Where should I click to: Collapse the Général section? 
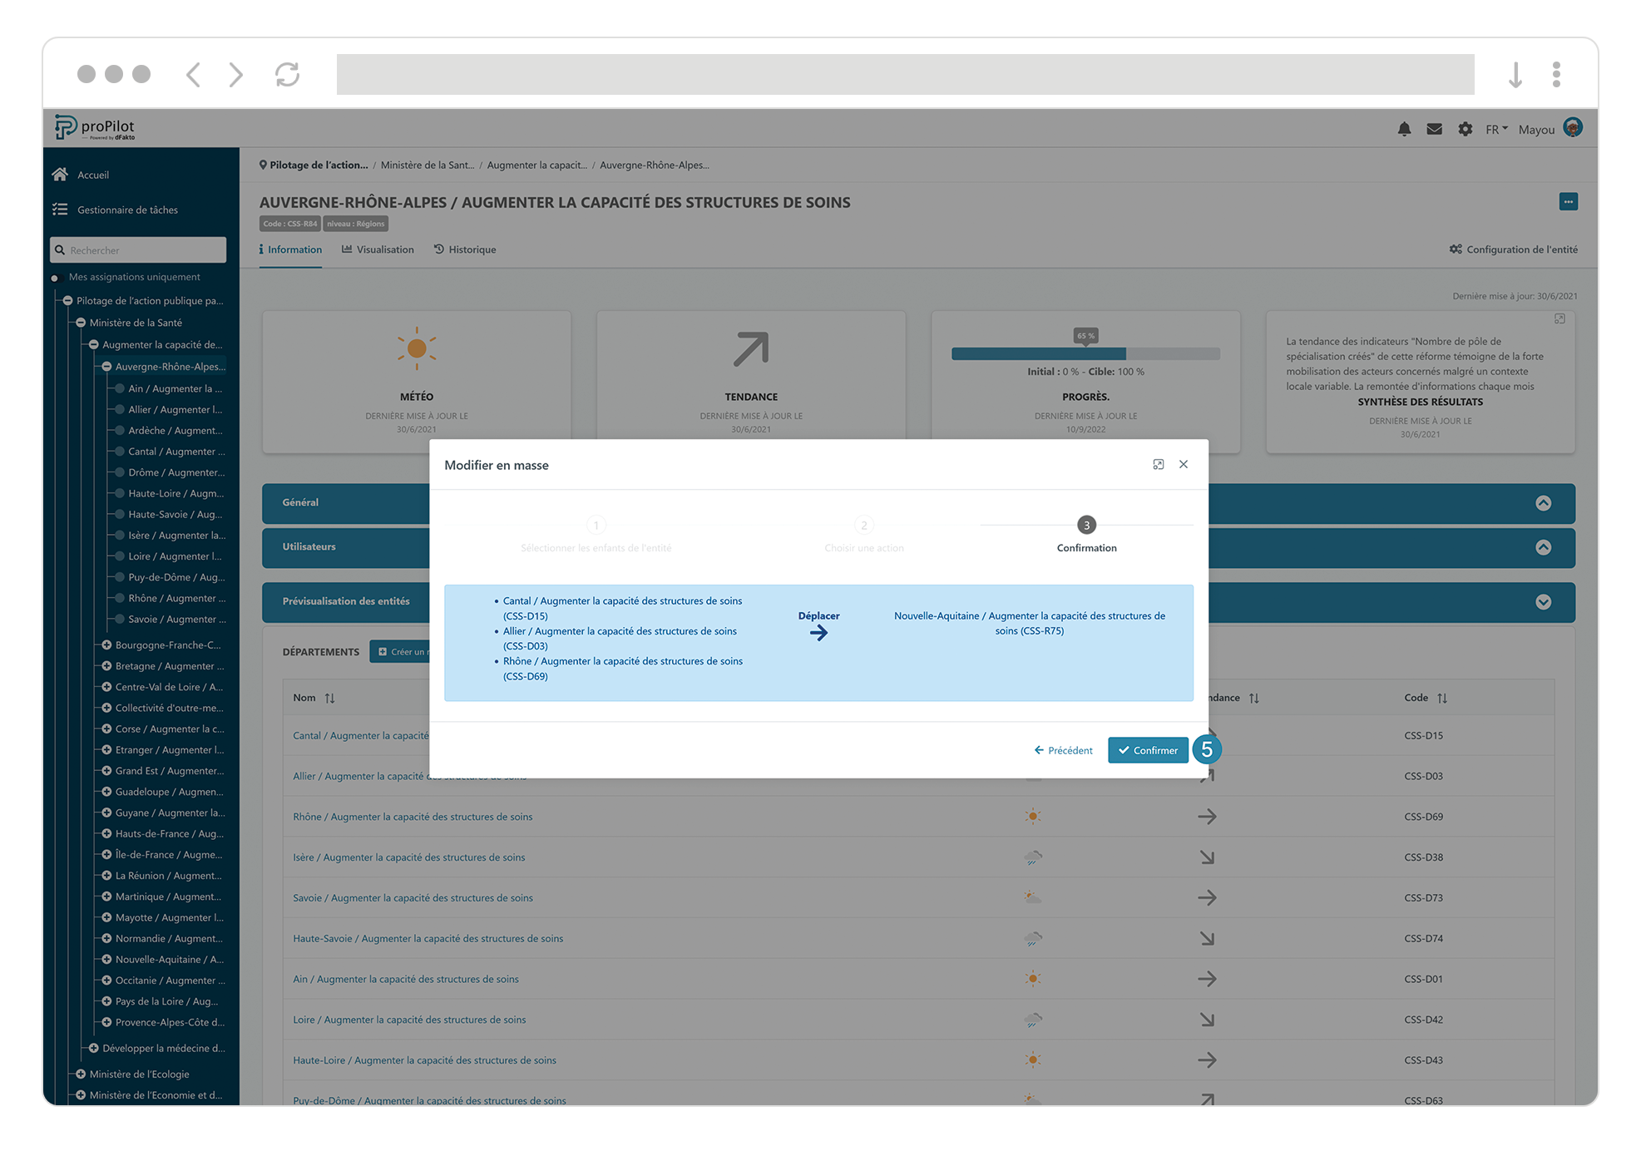click(1544, 502)
